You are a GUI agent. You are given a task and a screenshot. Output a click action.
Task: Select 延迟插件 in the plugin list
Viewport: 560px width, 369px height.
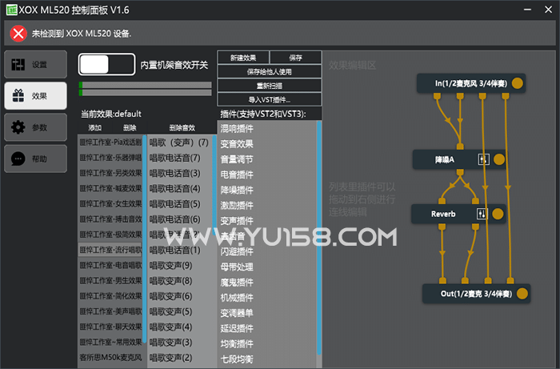(266, 328)
